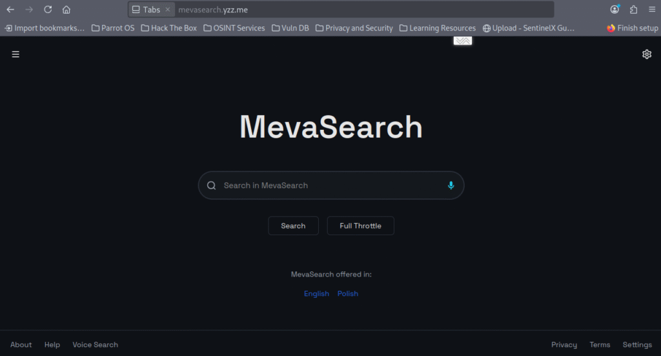Open the OSINT Services bookmark folder
The image size is (661, 356).
(x=234, y=28)
